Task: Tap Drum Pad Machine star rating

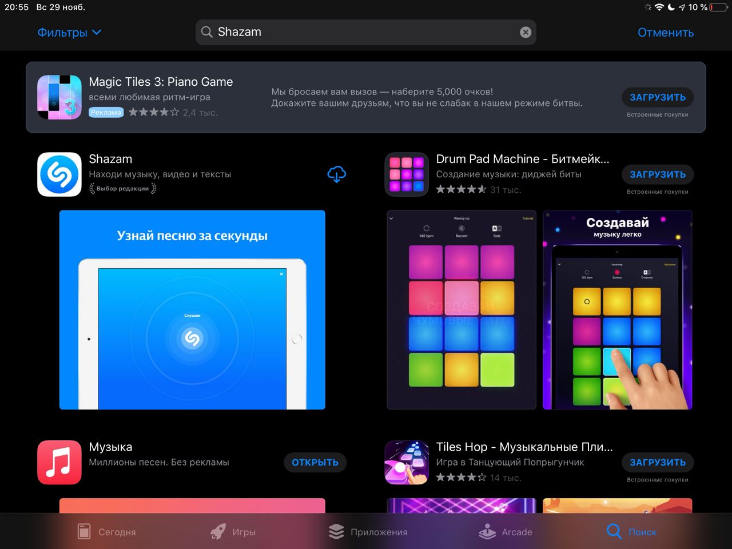Action: (462, 189)
